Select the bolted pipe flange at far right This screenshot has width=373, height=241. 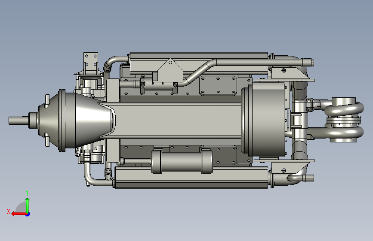tap(343, 120)
